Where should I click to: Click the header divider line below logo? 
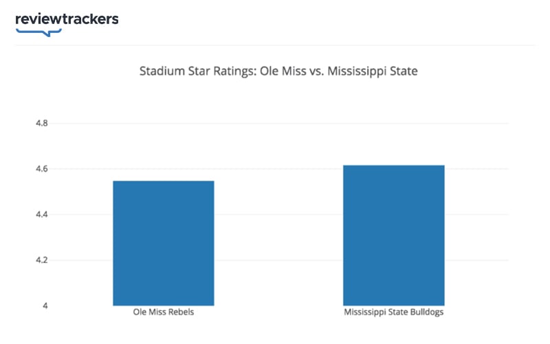[x=275, y=45]
